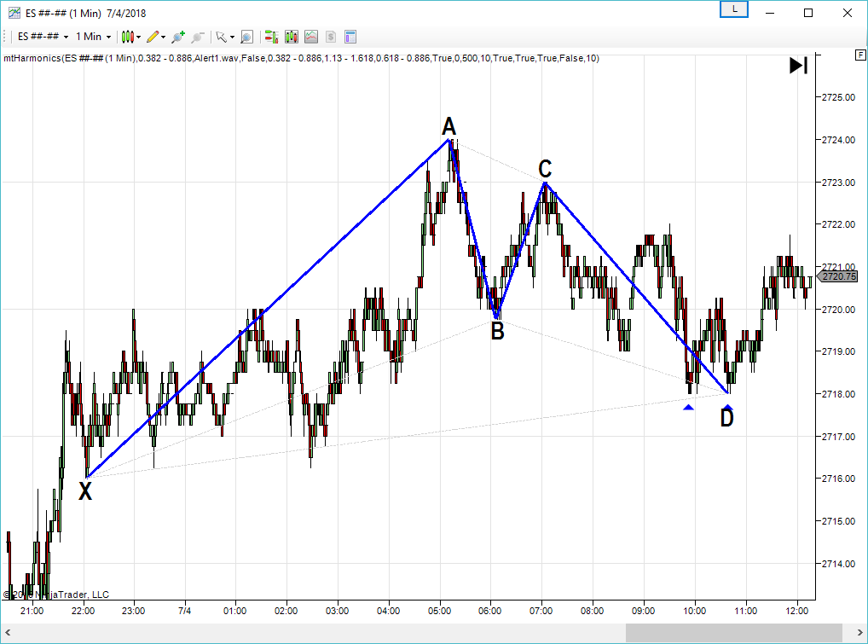
Task: Toggle the F fixed scale button
Action: point(859,55)
